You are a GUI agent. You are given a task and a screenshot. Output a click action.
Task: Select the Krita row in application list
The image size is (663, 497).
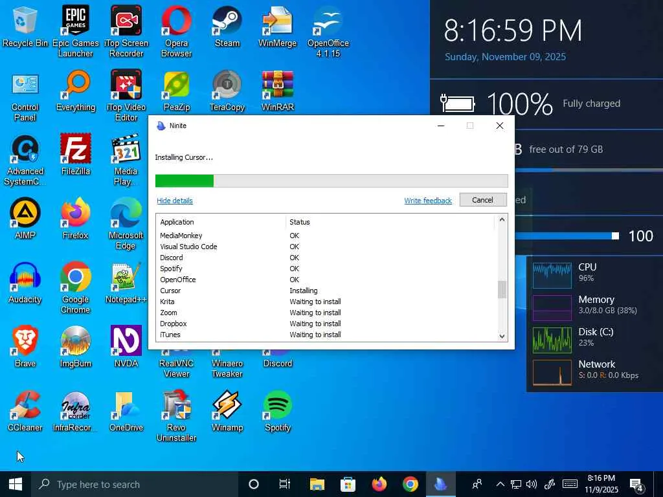pos(326,302)
